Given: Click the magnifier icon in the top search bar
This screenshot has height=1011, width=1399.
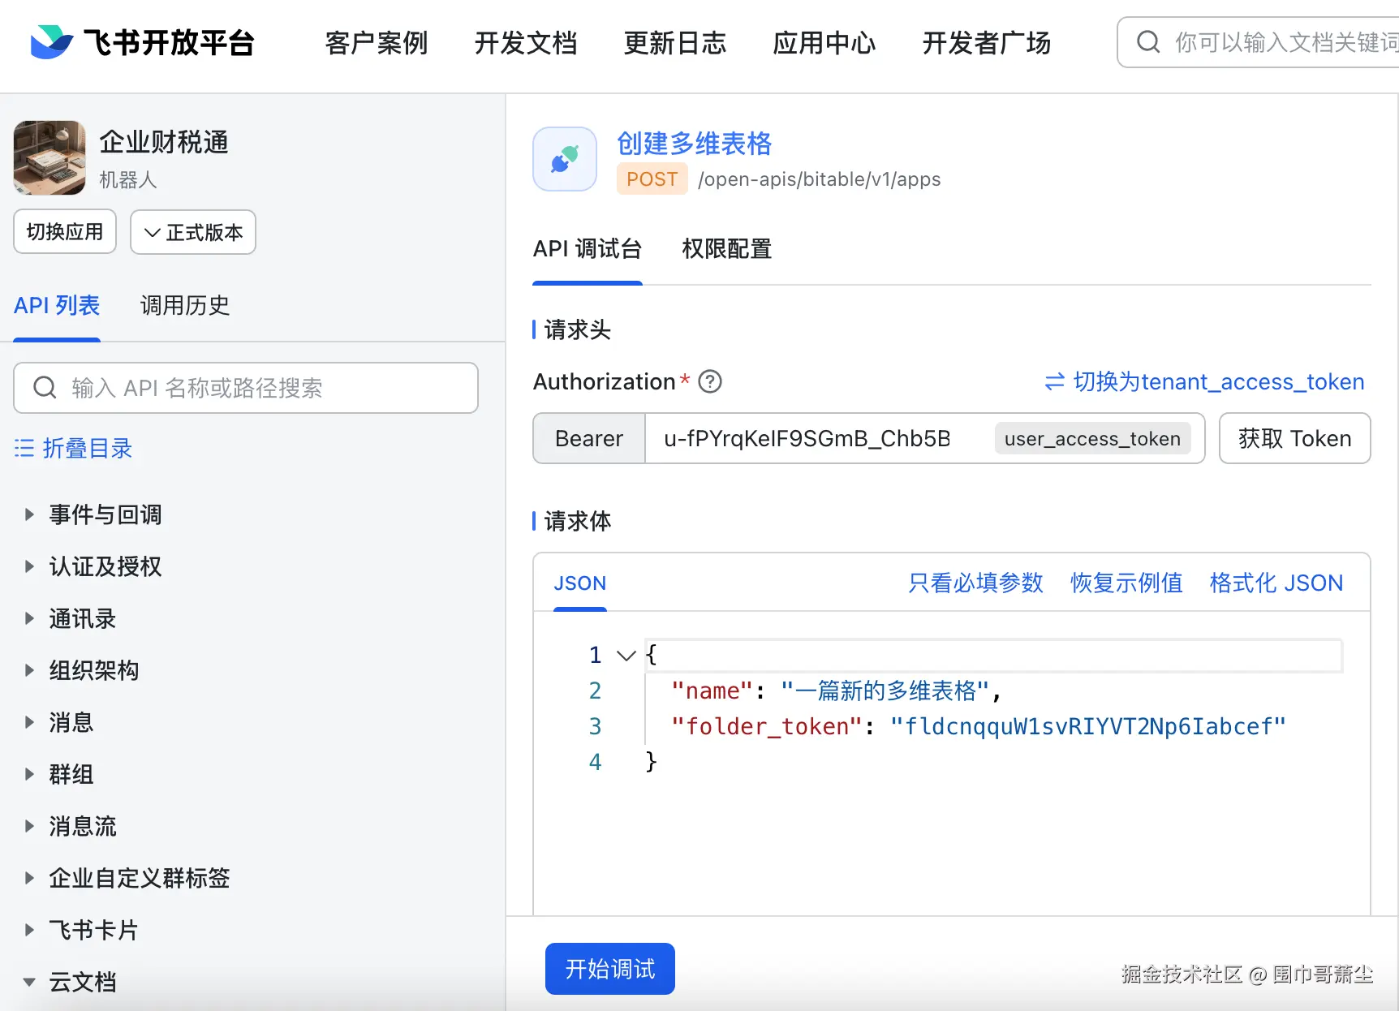Looking at the screenshot, I should tap(1147, 42).
